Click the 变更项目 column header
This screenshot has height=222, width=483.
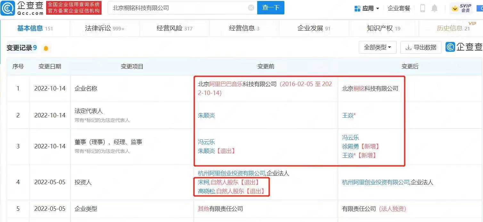pyautogui.click(x=132, y=67)
